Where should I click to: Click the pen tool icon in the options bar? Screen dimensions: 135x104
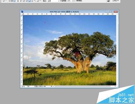pos(18,1)
